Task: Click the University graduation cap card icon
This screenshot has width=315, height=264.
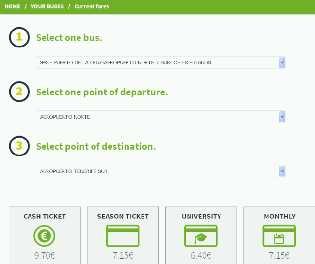Action: coord(201,236)
